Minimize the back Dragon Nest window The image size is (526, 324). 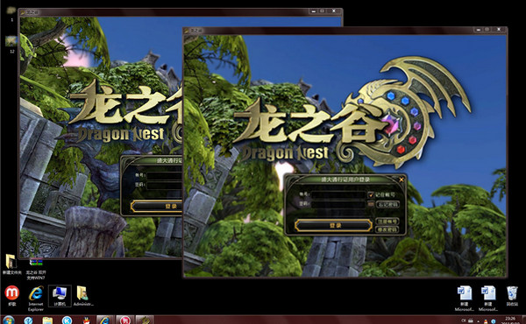click(314, 11)
